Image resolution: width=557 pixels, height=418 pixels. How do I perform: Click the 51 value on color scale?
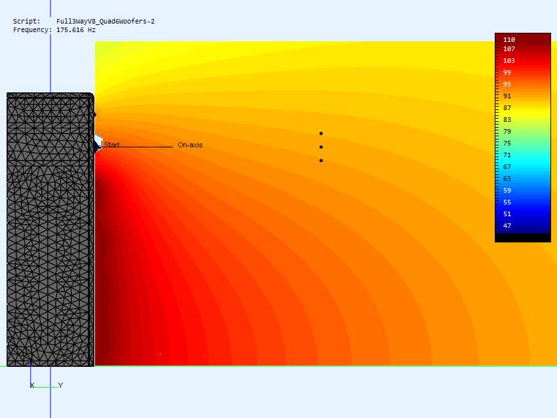[x=507, y=214]
